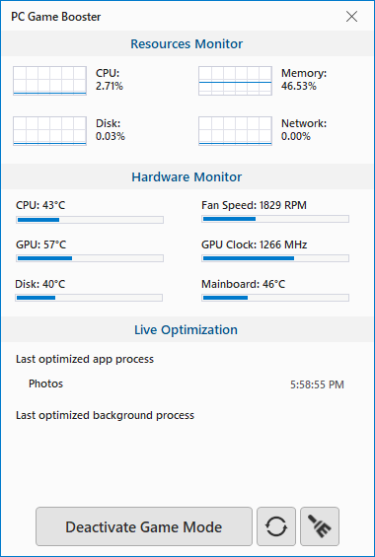Click the 5:58:55 PM timestamp

(x=317, y=384)
